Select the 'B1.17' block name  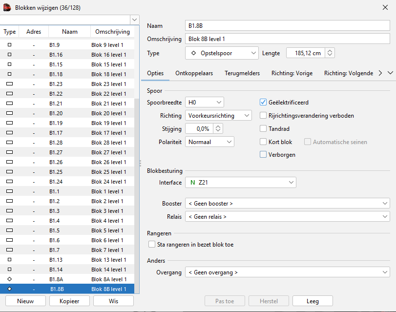[56, 133]
